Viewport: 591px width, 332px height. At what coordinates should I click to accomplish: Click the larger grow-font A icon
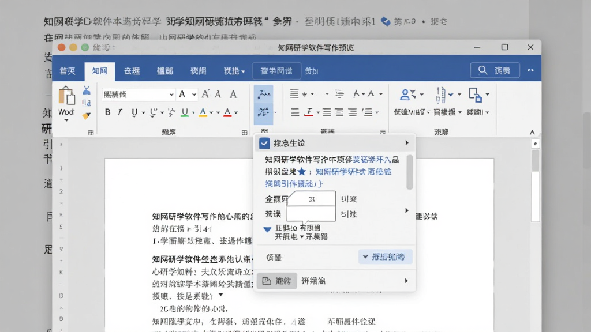coord(205,94)
